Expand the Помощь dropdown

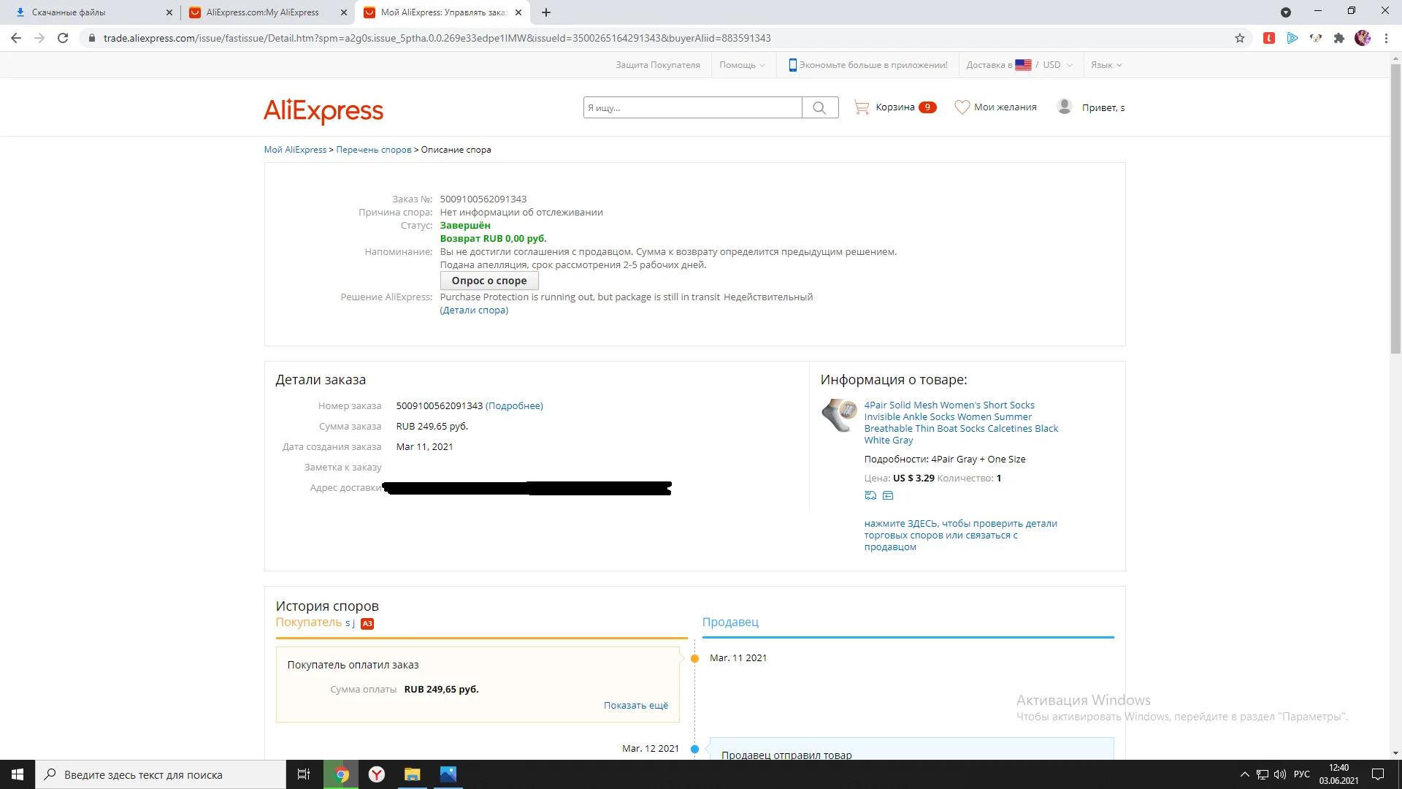click(742, 65)
